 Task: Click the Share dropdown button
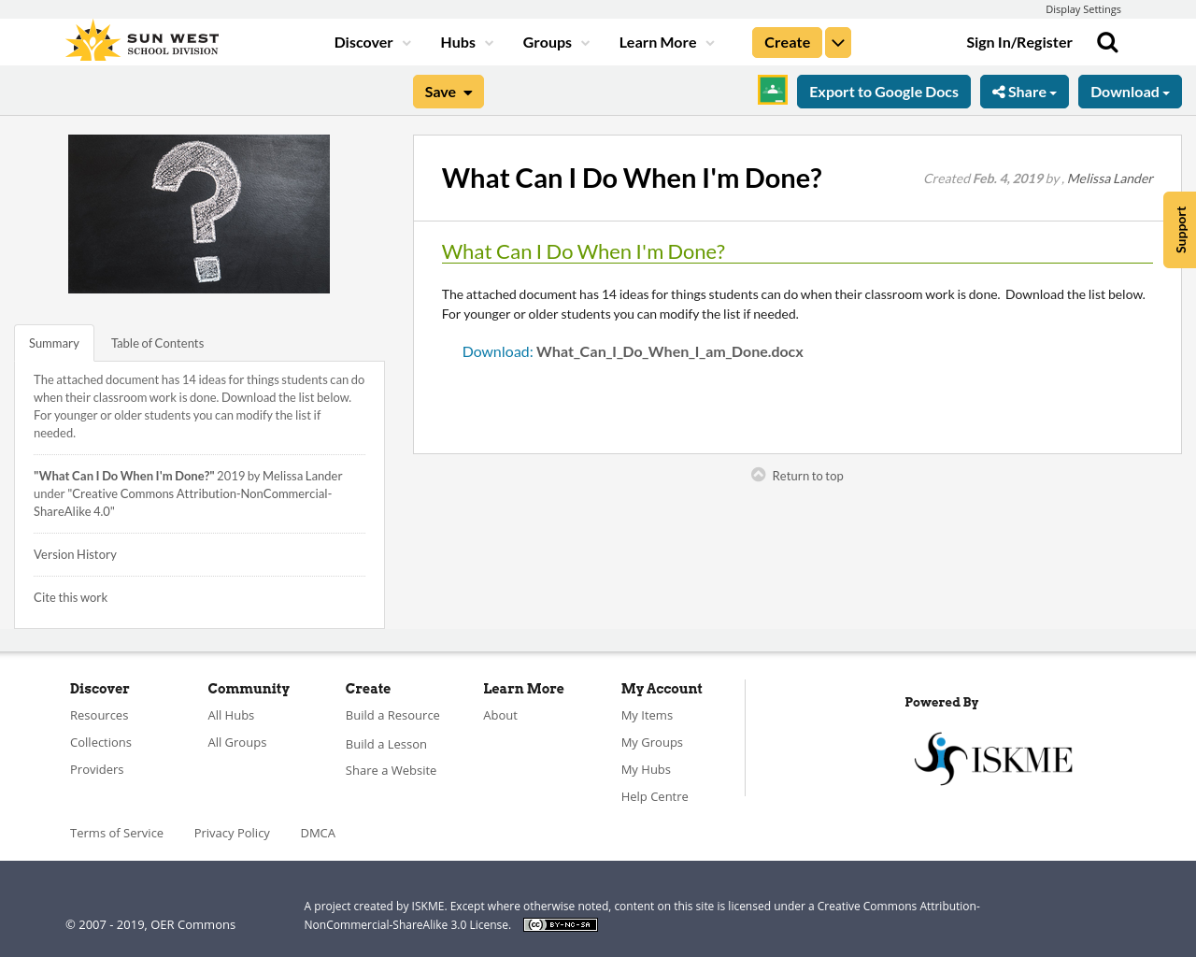(1024, 91)
